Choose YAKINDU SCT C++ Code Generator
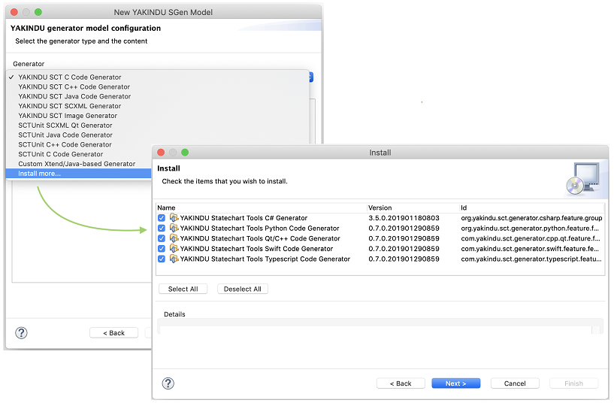The image size is (614, 403). click(157, 87)
